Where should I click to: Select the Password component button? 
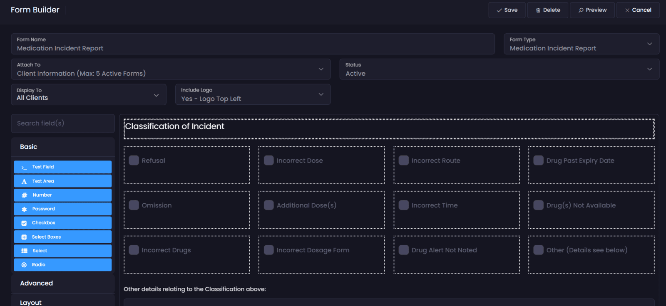point(63,209)
